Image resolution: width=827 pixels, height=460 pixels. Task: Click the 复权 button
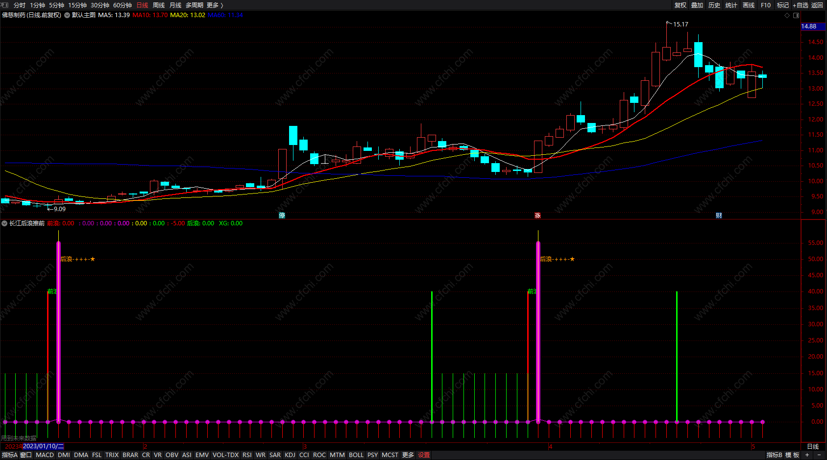point(681,5)
